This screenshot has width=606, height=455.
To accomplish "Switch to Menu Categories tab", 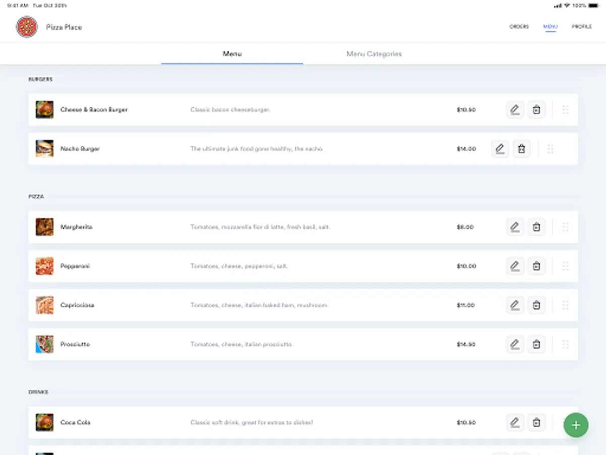I will click(374, 54).
